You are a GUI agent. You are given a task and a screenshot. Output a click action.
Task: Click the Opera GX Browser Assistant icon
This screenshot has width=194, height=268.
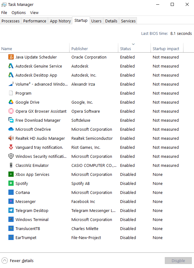tap(11, 111)
